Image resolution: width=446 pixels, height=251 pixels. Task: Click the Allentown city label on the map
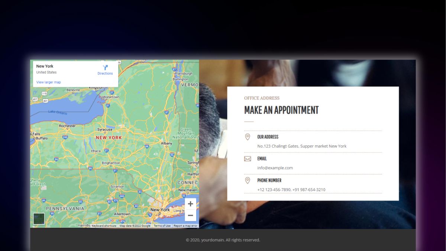tap(122, 214)
